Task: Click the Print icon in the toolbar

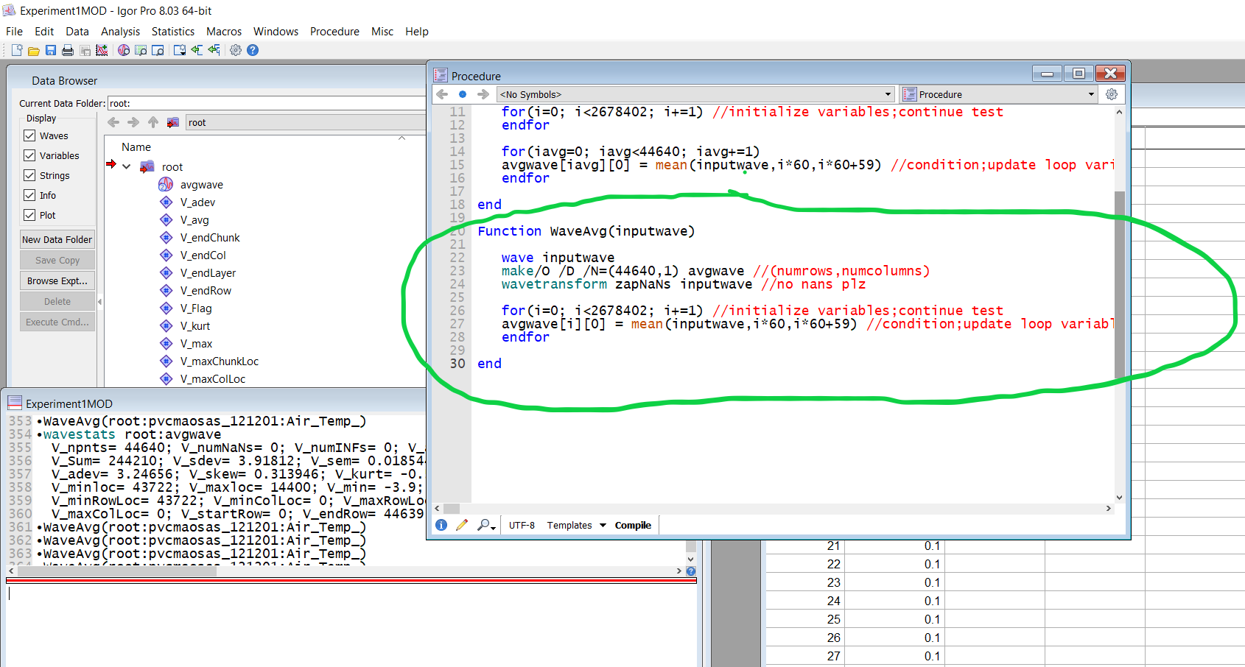Action: pos(66,49)
